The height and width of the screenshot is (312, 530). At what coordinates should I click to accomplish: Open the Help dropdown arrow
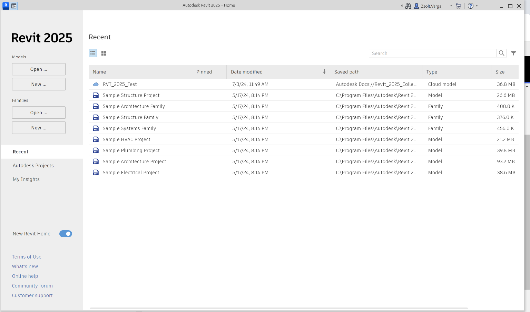coord(477,6)
